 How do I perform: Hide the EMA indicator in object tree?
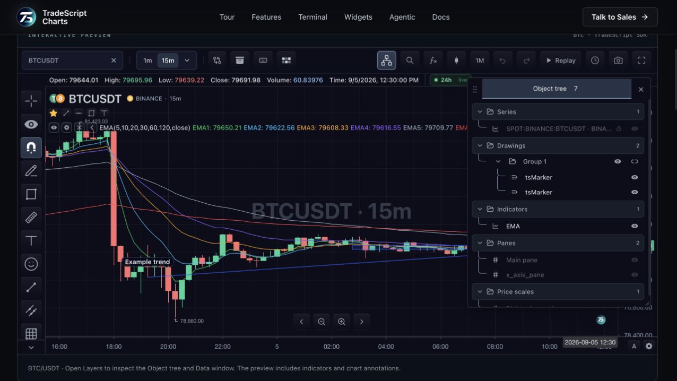pyautogui.click(x=635, y=226)
